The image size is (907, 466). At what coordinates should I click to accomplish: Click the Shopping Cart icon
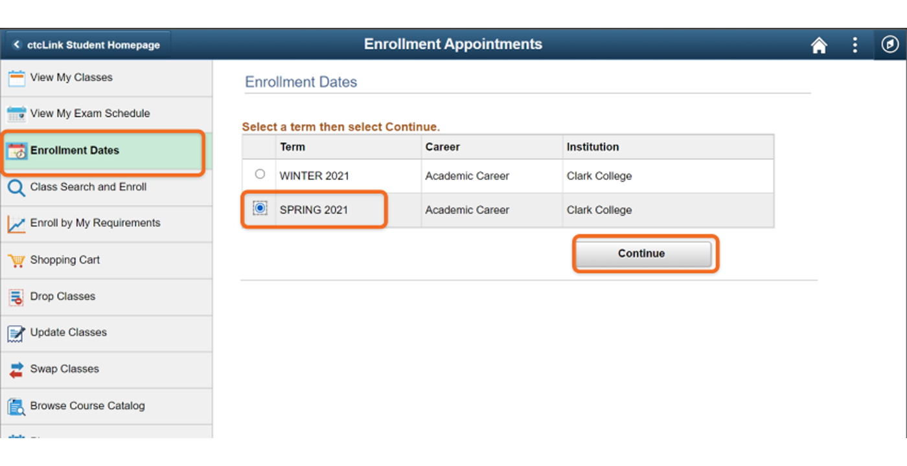tap(16, 261)
